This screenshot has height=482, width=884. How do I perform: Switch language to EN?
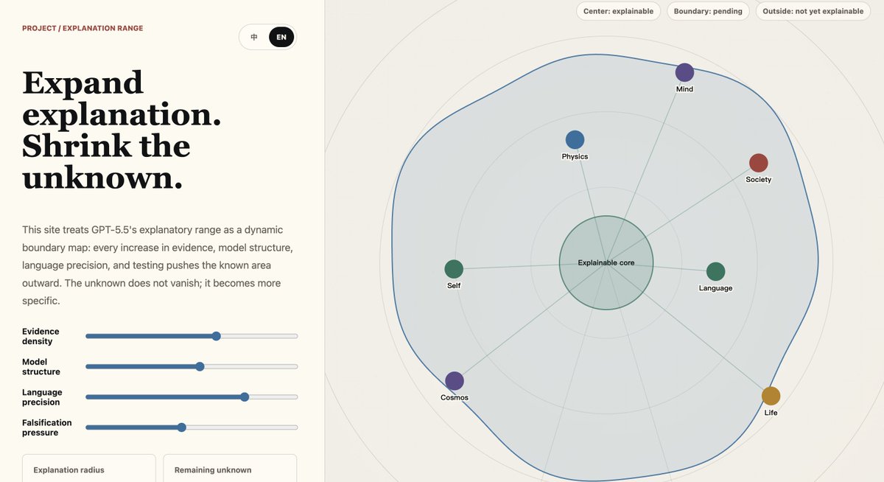pos(281,37)
